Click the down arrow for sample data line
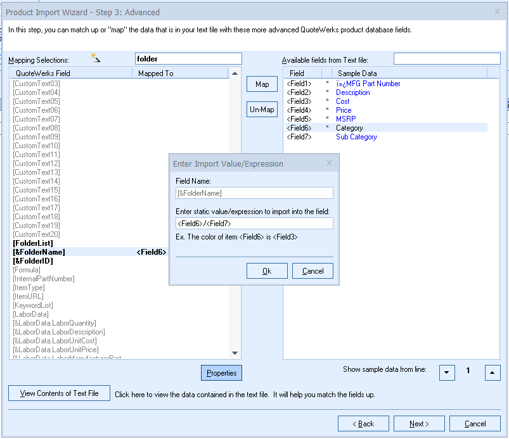The image size is (509, 439). 447,372
